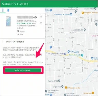Viewport: 98px width, 96px height.
Task: Go back from デバイスデータを消去 panel
Action: [x=3, y=42]
